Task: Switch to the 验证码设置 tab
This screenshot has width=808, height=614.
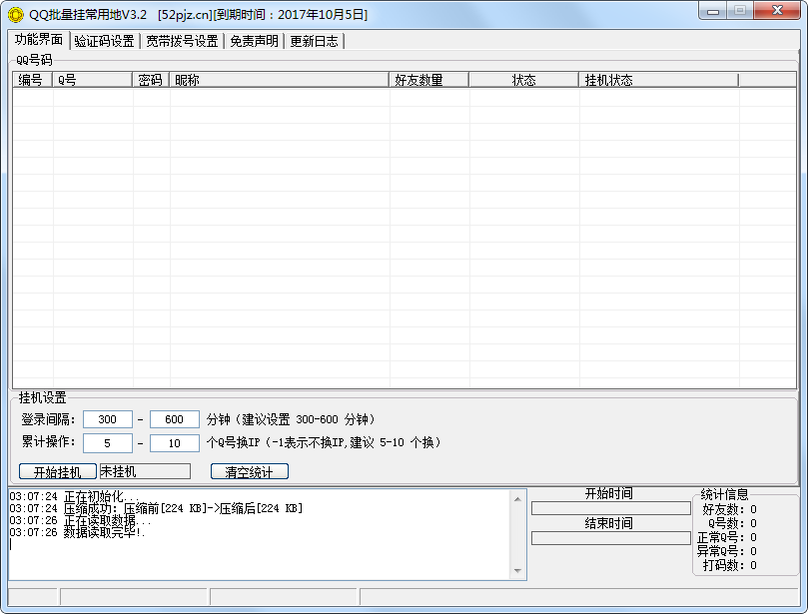Action: pos(104,41)
